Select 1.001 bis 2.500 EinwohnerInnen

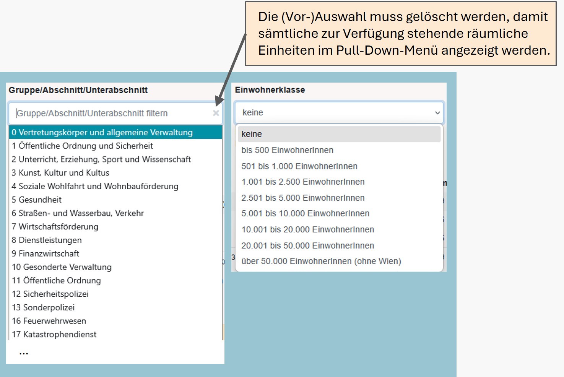pos(303,182)
